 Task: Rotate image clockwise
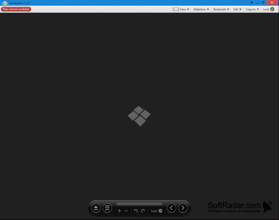tap(143, 211)
